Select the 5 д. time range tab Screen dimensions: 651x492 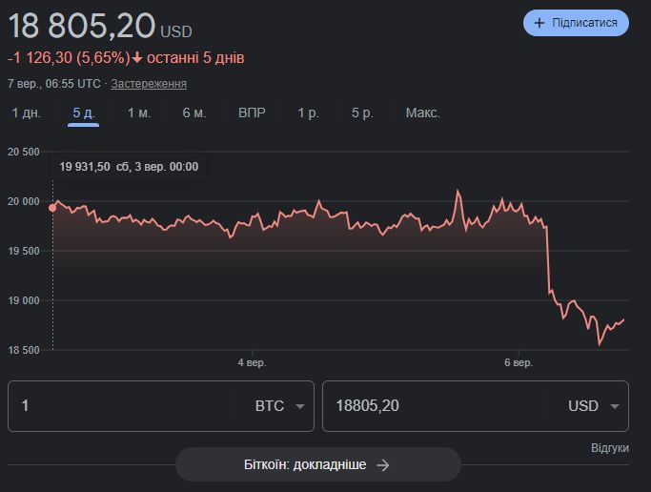[x=84, y=113]
